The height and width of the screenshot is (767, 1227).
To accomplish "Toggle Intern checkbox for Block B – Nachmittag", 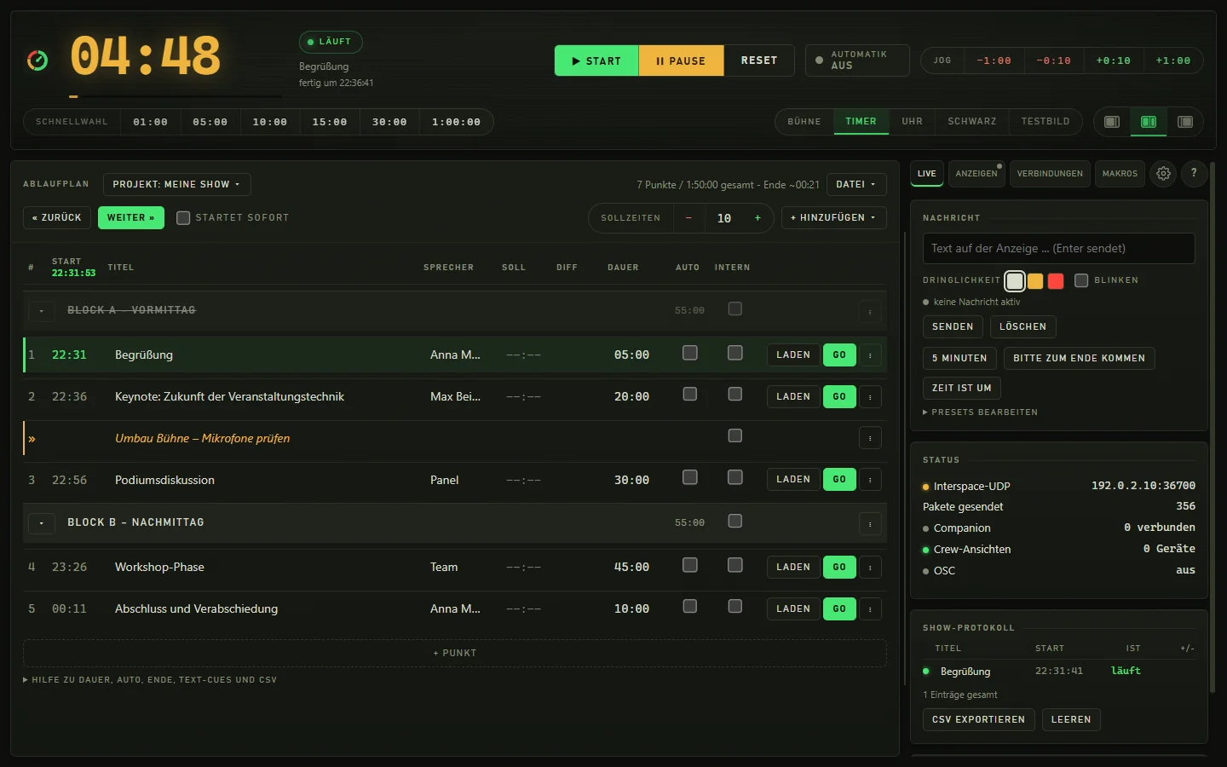I will pos(735,521).
